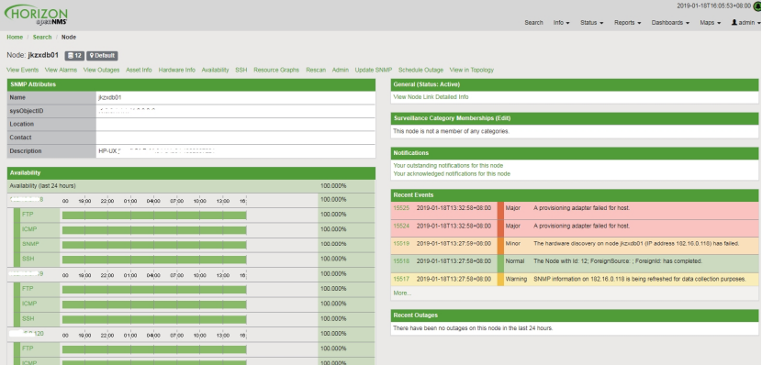Click the timestamp 2019-01-18T16:05:53+08:00
The height and width of the screenshot is (365, 762).
click(713, 6)
